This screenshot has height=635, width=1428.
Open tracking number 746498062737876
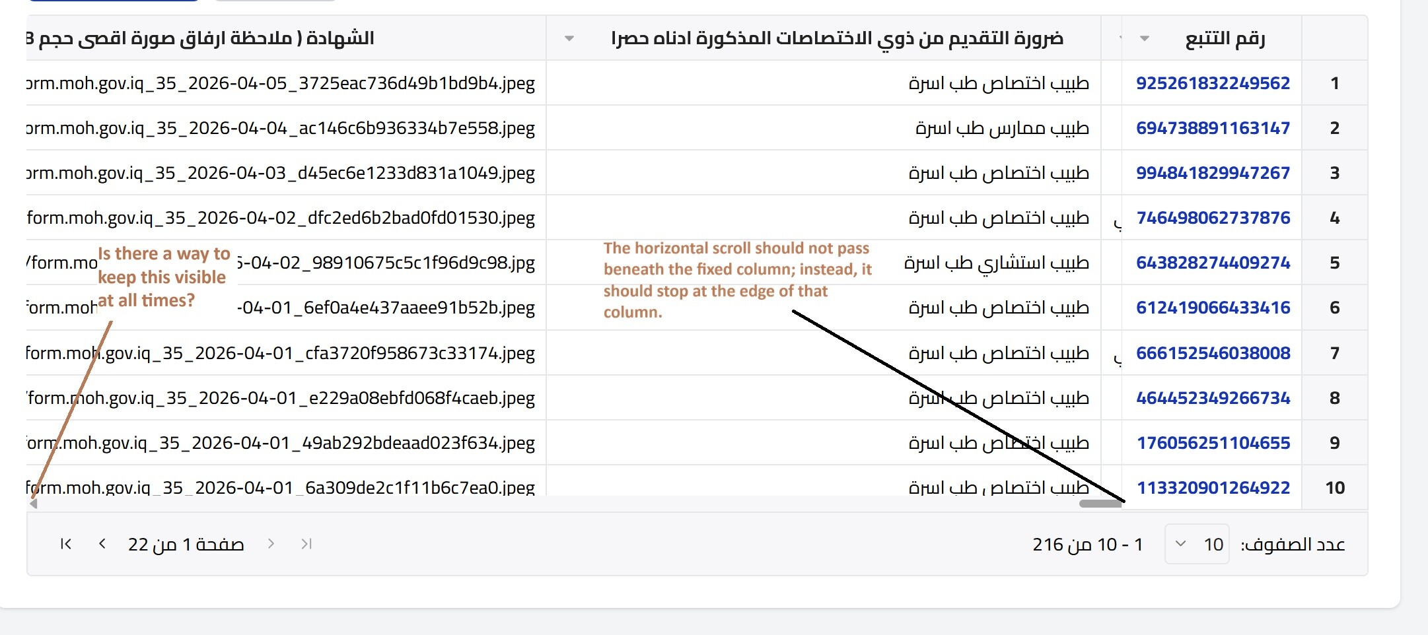[x=1213, y=218]
